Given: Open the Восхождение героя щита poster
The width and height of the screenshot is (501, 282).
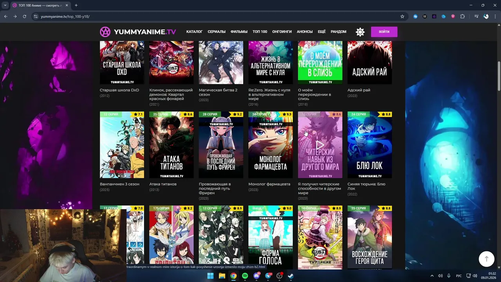Looking at the screenshot, I should (x=369, y=237).
